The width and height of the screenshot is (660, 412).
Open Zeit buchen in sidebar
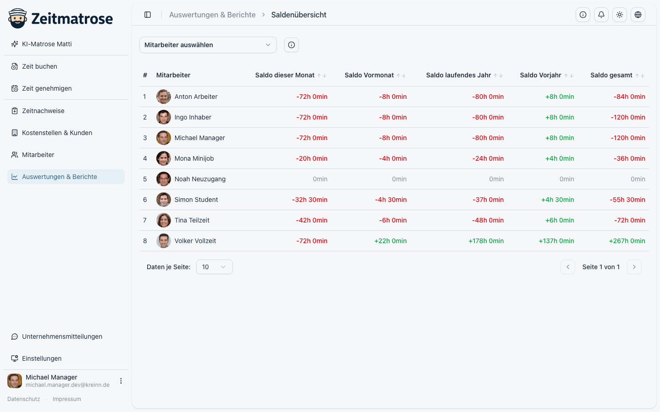66,66
